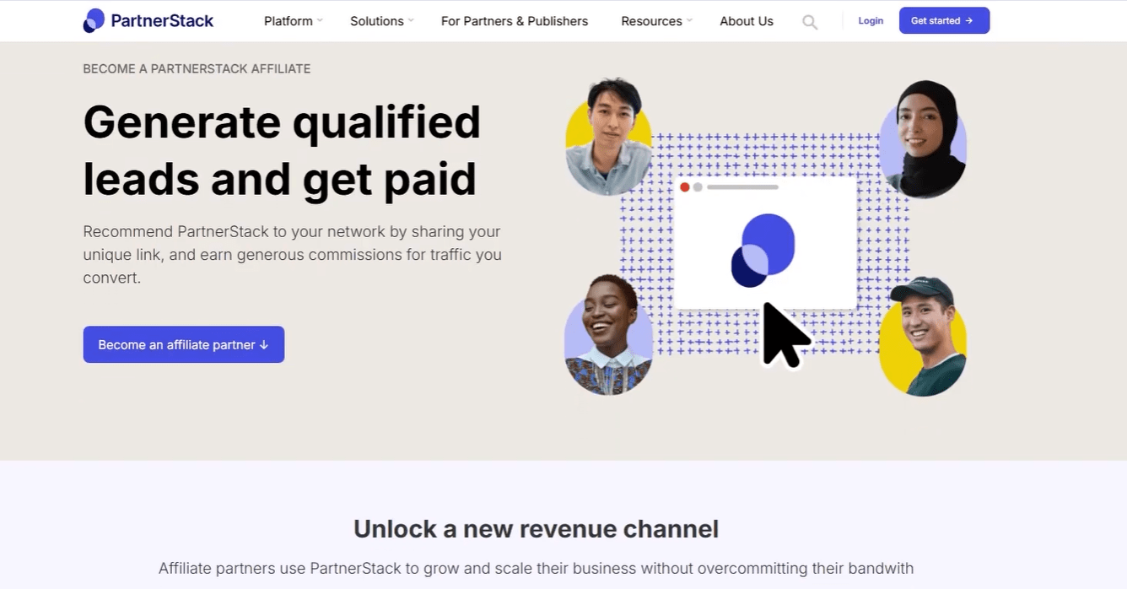Click the large black cursor arrow graphic
1127x589 pixels.
pyautogui.click(x=785, y=335)
